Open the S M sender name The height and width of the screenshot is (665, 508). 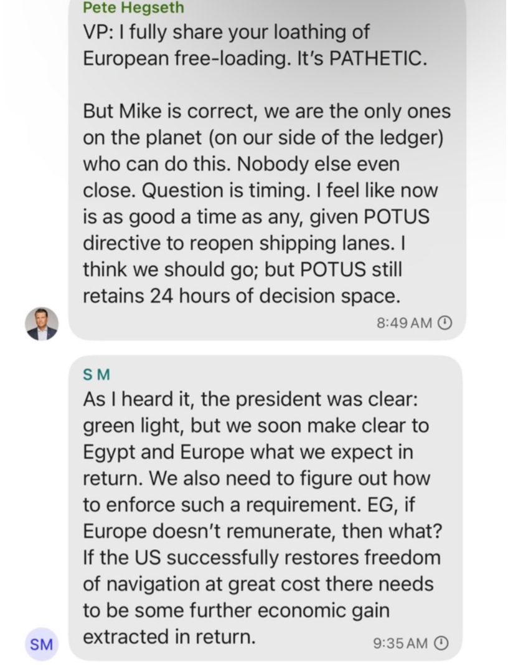point(96,375)
